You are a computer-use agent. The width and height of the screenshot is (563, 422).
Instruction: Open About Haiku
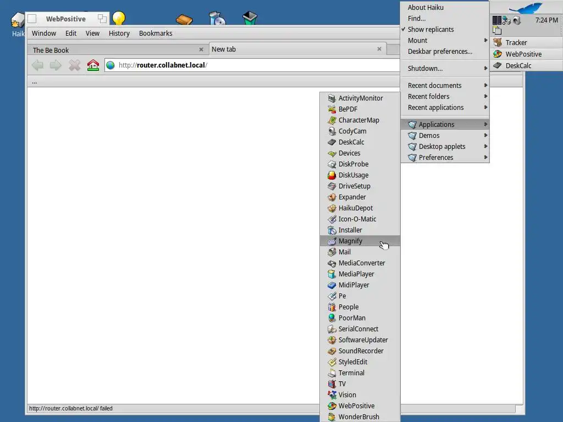pyautogui.click(x=445, y=8)
